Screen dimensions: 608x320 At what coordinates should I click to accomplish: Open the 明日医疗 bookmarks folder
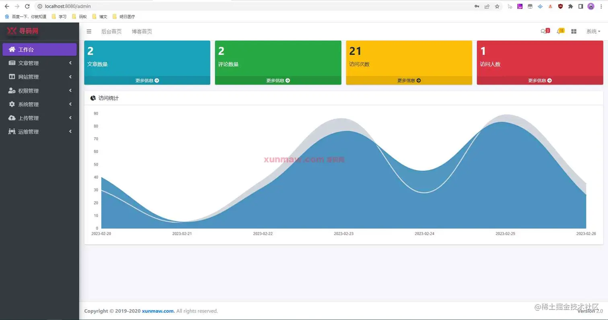click(123, 17)
